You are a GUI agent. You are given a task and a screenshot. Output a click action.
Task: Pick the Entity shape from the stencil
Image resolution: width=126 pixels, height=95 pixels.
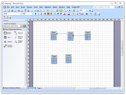point(7,33)
